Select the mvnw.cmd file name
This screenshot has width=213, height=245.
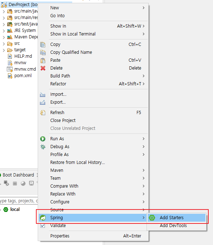25,69
